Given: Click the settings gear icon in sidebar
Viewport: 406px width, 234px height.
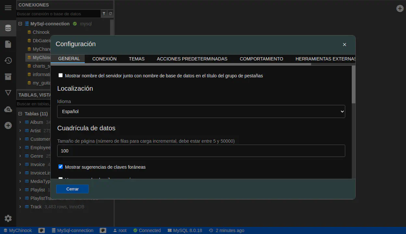Looking at the screenshot, I should click(x=8, y=218).
